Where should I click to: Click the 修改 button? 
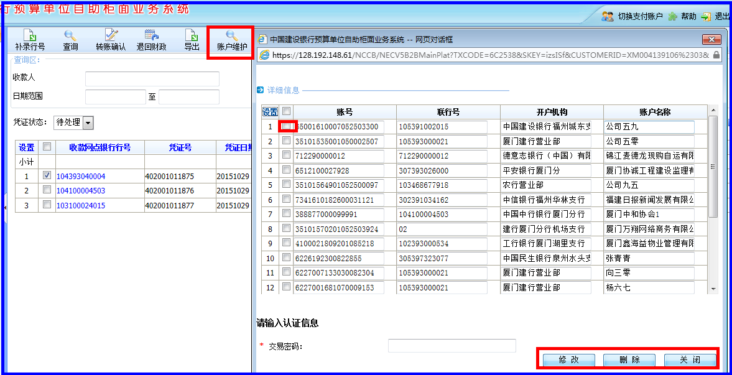tap(568, 360)
